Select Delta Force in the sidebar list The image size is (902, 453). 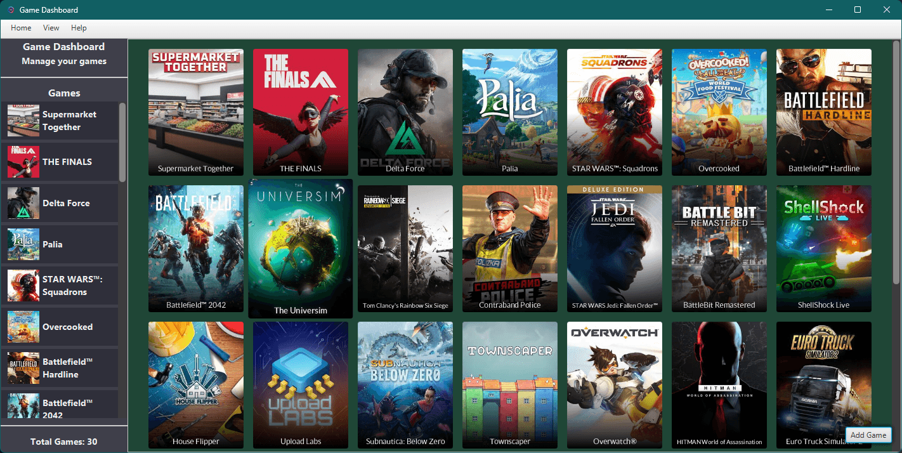pyautogui.click(x=60, y=203)
